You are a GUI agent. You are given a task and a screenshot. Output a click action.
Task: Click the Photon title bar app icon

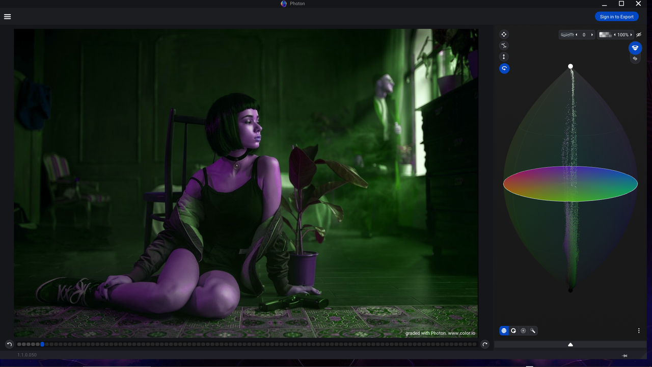pyautogui.click(x=284, y=4)
